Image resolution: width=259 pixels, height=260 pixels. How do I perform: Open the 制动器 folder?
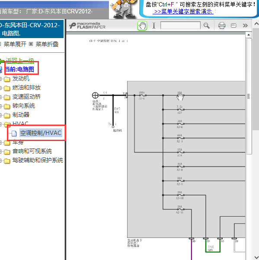pyautogui.click(x=21, y=115)
